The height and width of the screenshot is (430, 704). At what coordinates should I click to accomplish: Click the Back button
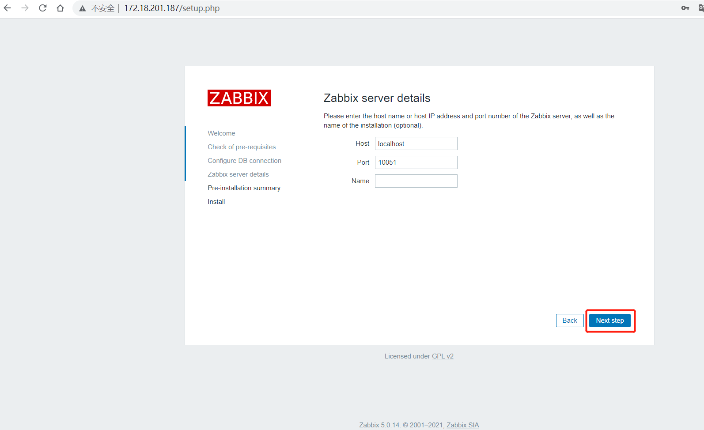click(570, 321)
